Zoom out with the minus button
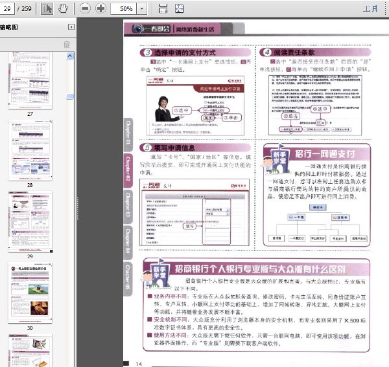This screenshot has width=389, height=367. tap(85, 8)
